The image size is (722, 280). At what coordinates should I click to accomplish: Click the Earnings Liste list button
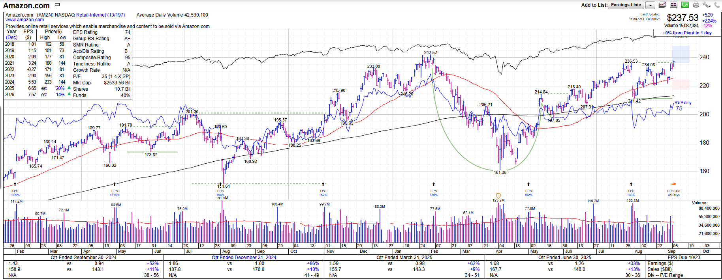point(626,5)
